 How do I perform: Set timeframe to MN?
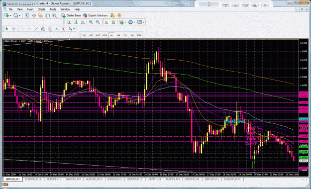pyautogui.click(x=139, y=35)
